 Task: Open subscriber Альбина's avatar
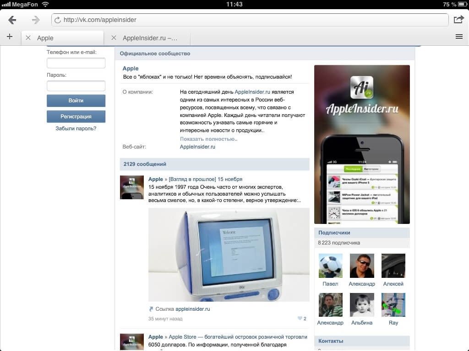point(362,305)
